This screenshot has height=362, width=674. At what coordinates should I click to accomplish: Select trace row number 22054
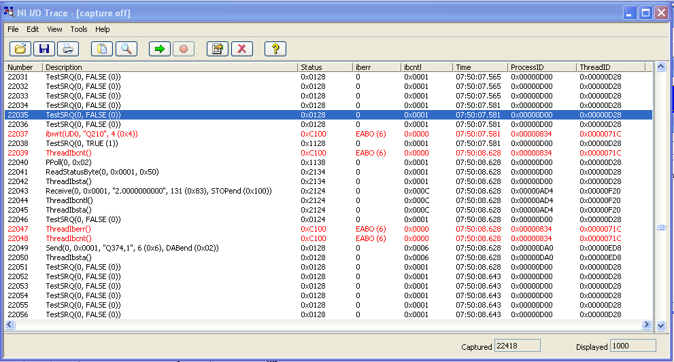328,295
